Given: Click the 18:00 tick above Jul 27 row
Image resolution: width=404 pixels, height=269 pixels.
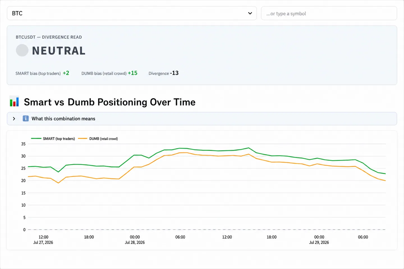Looking at the screenshot, I should point(89,237).
